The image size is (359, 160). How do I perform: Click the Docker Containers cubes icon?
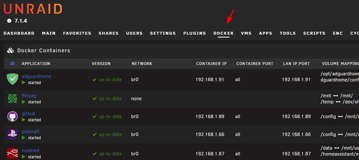10,51
